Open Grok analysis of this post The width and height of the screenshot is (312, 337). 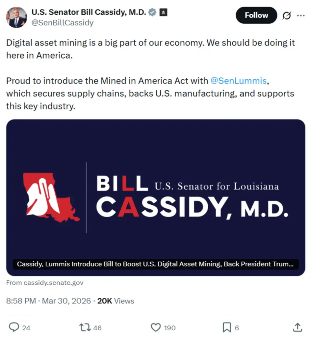287,15
